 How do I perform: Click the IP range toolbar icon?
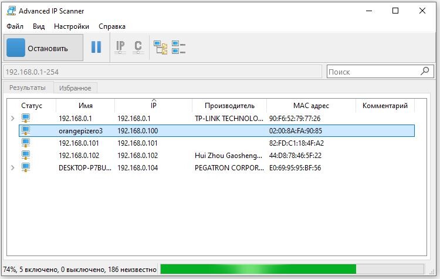(120, 47)
